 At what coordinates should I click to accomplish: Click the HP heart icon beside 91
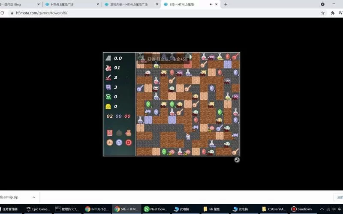coord(108,68)
